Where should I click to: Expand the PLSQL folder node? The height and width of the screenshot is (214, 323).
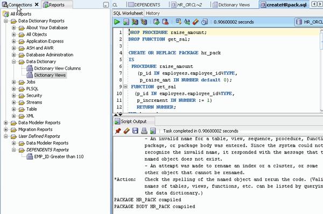coord(13,89)
